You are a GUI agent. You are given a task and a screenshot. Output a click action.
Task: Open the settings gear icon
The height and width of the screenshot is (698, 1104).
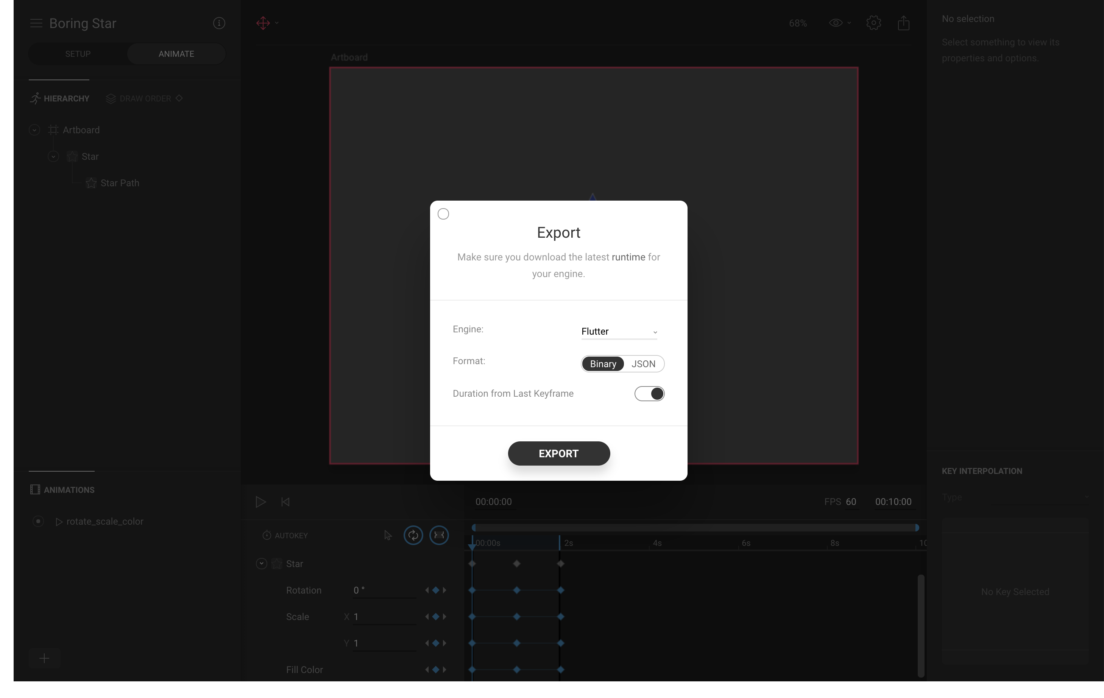[x=873, y=23]
